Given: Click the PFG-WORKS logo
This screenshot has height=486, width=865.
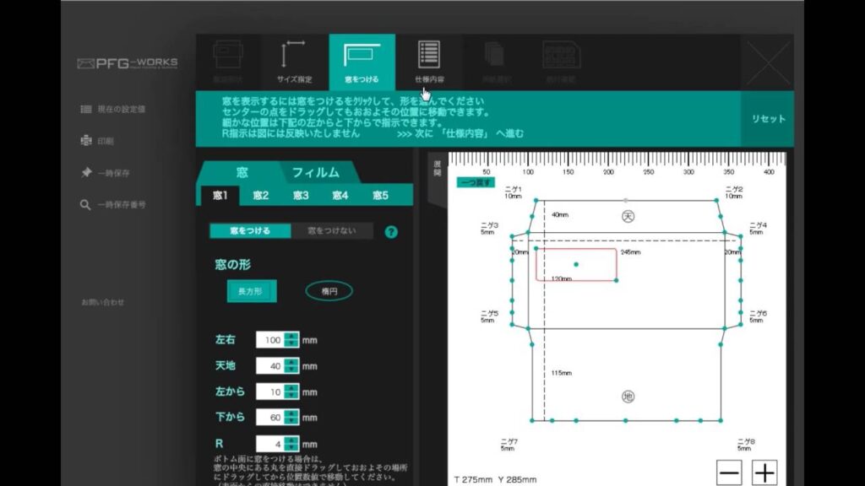Looking at the screenshot, I should click(128, 63).
